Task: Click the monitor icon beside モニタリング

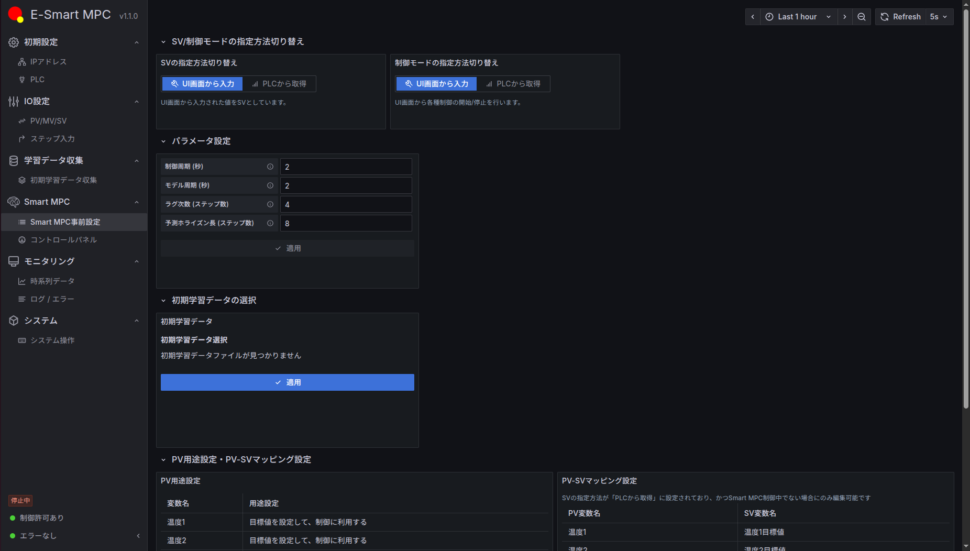Action: [14, 261]
